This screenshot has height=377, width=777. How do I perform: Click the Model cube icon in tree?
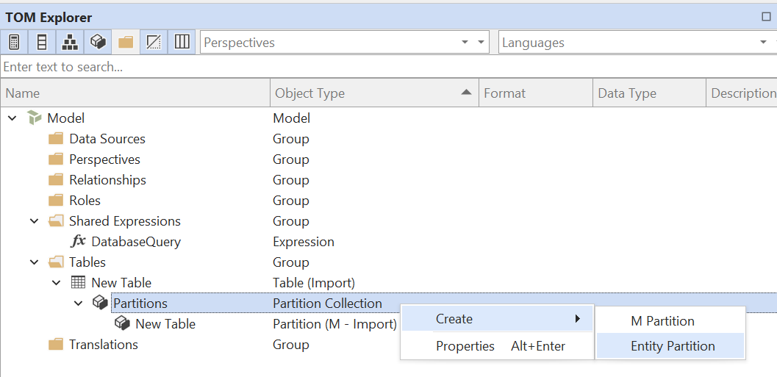(x=34, y=118)
